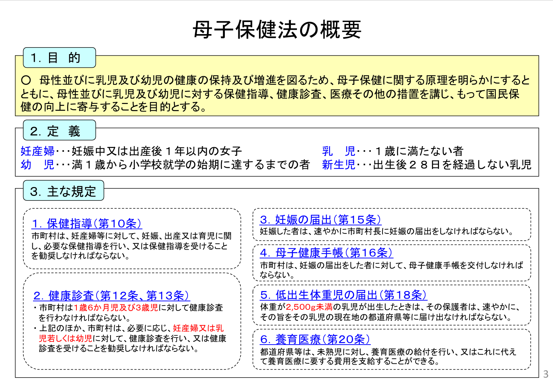Click the 4. 母子健康手帳(第16条) link
Image resolution: width=553 pixels, height=384 pixels.
[x=326, y=253]
